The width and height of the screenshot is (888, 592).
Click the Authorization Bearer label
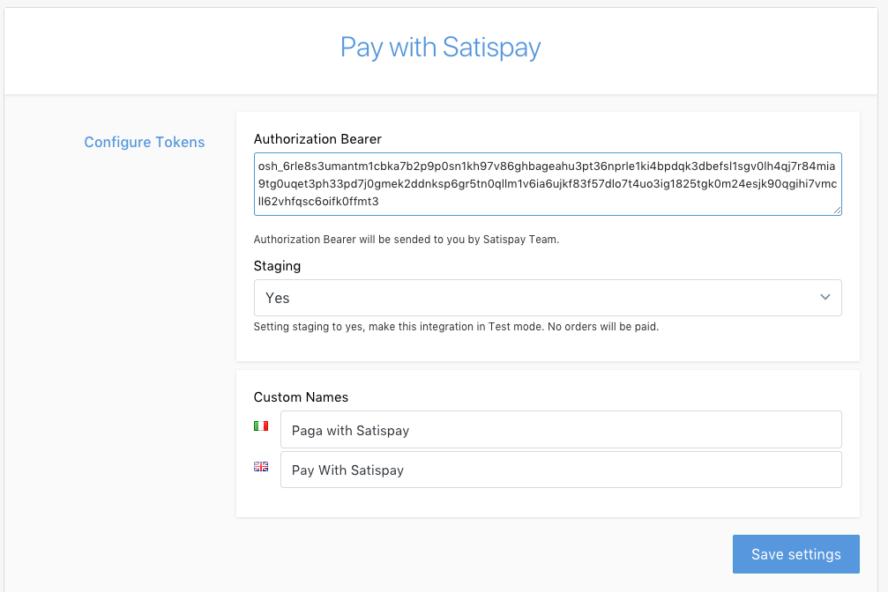(317, 138)
